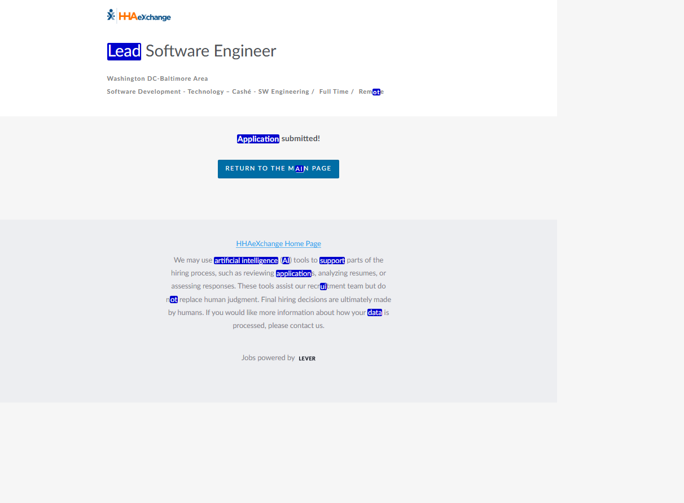
Task: Click the highlighted AI abbreviation in parentheses
Action: (x=286, y=260)
